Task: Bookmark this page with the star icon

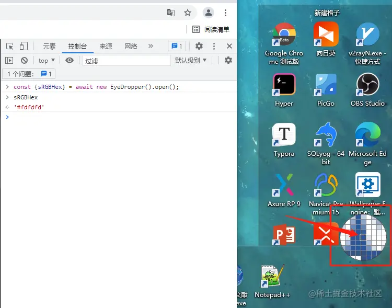Action: tap(188, 13)
